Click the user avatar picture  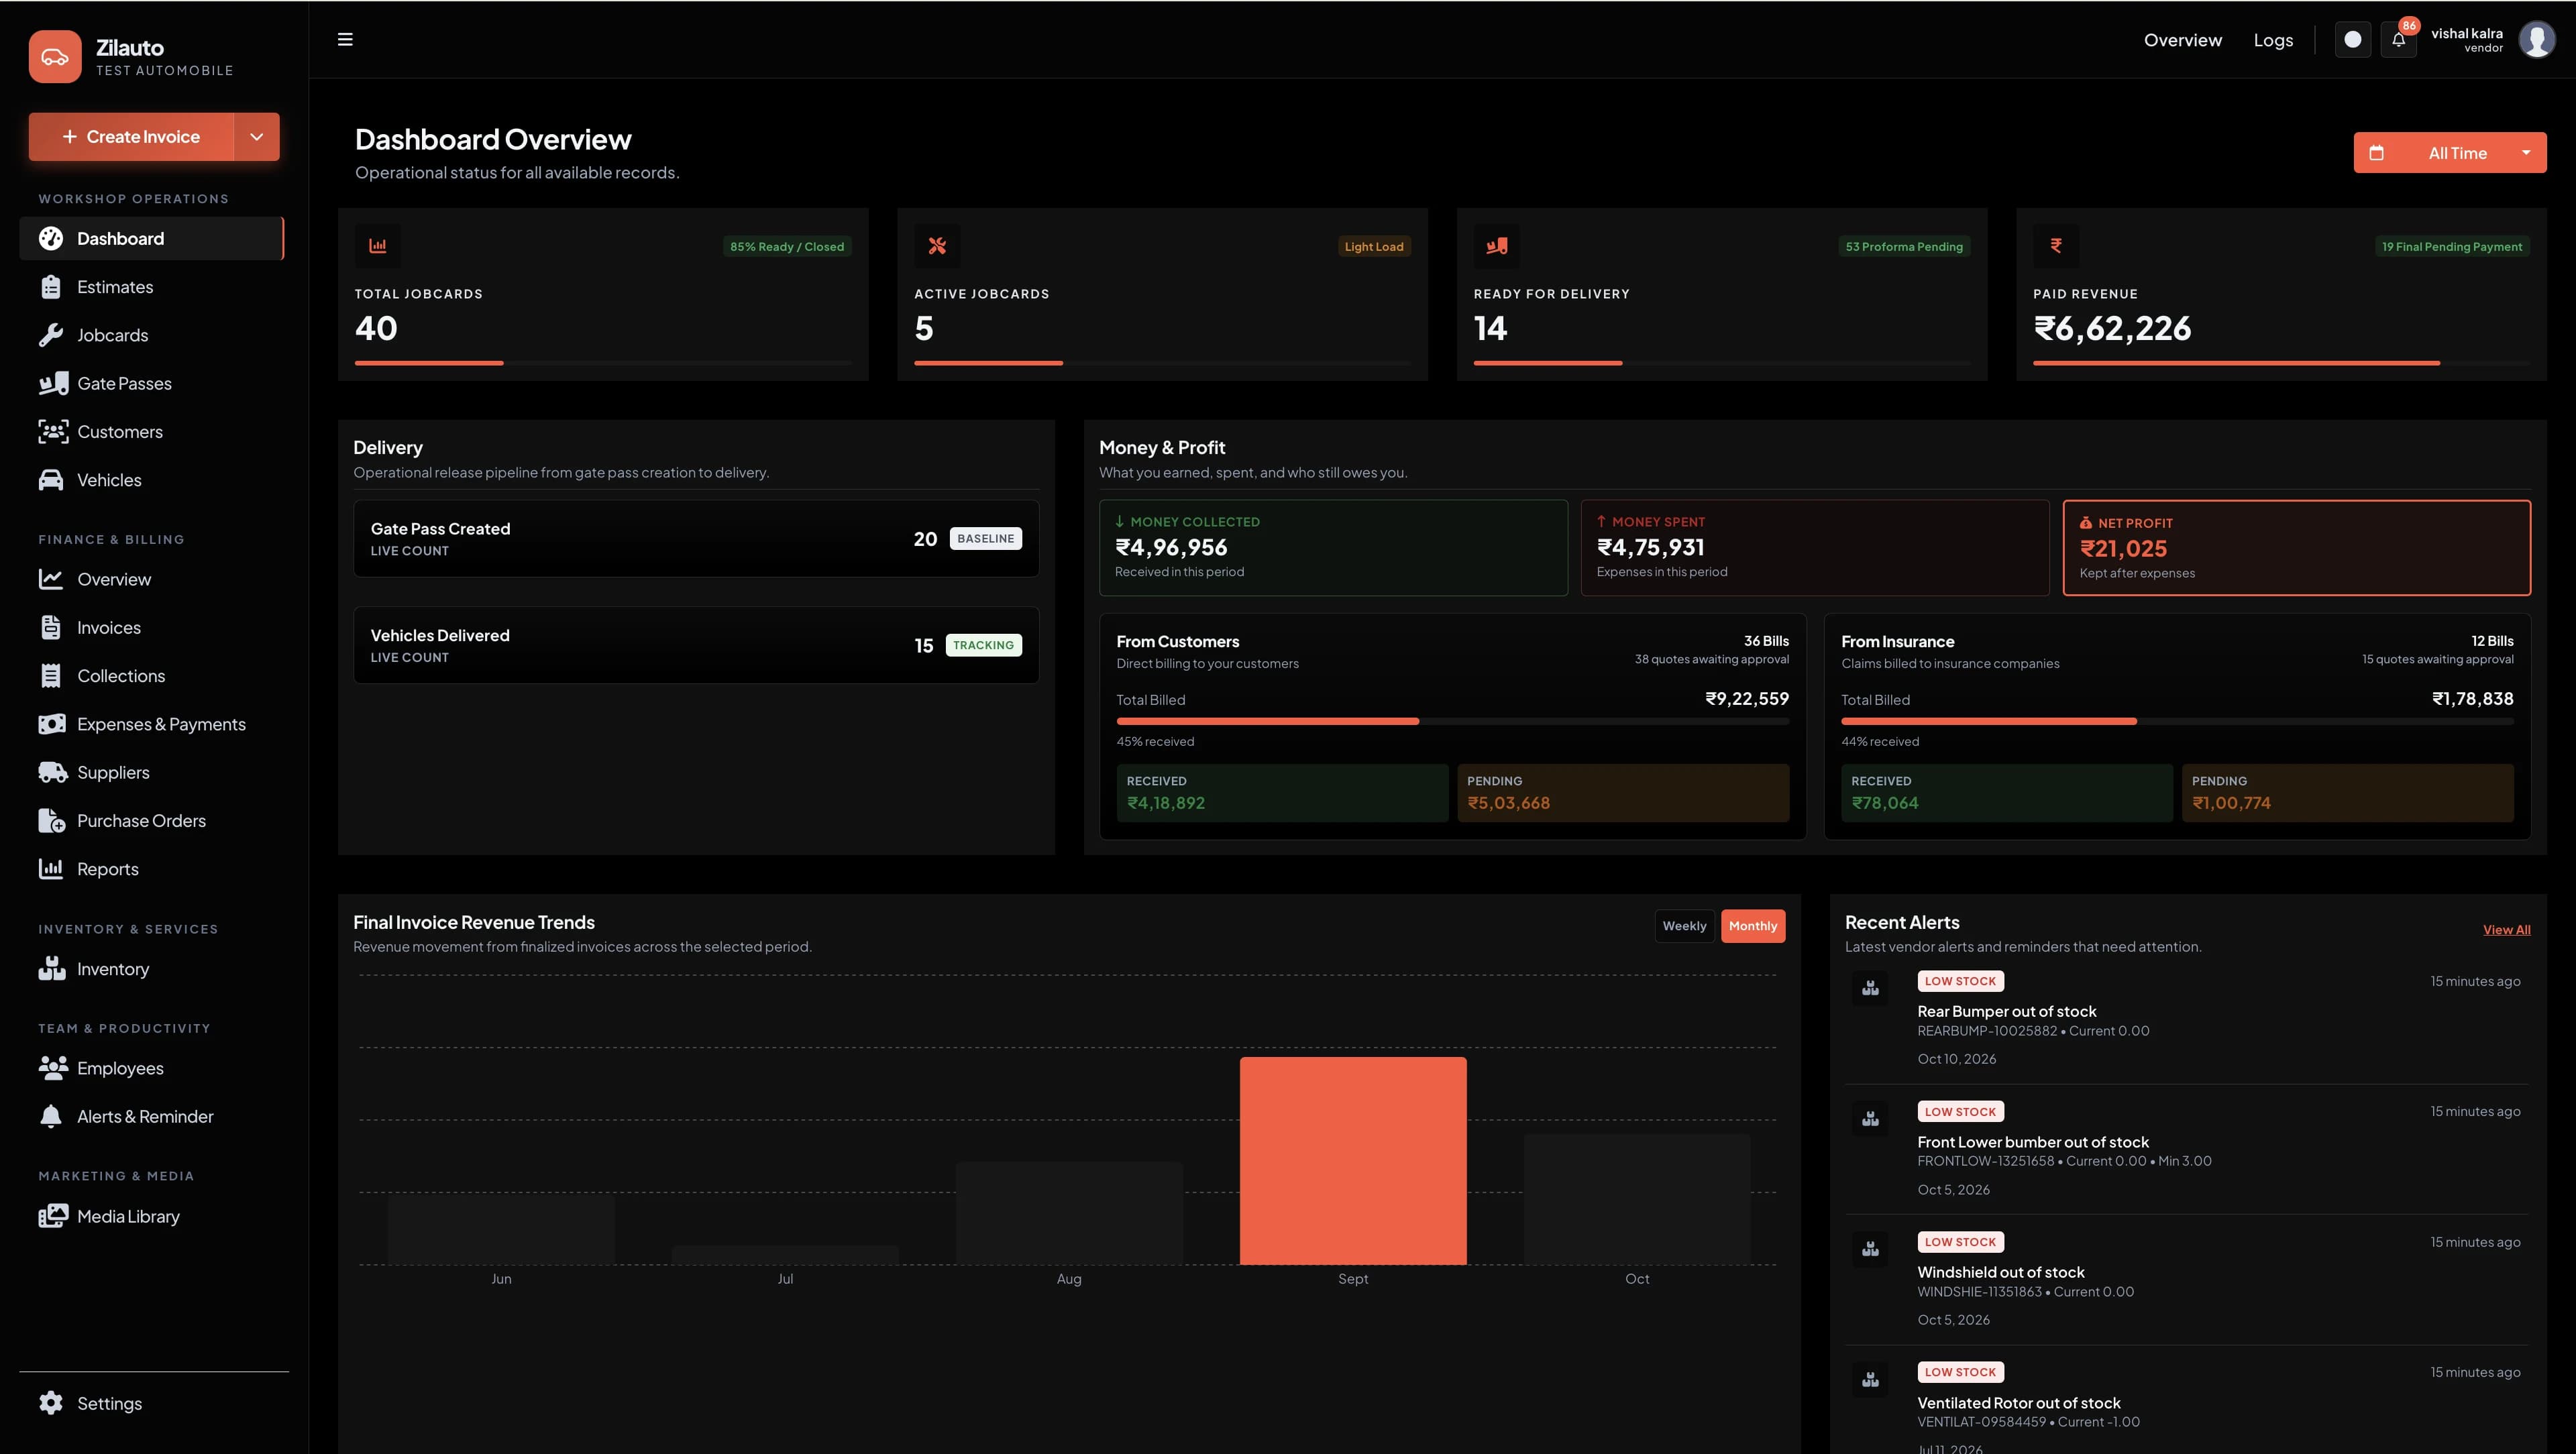coord(2537,40)
